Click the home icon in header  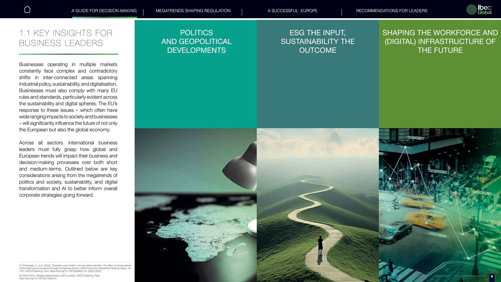click(27, 10)
